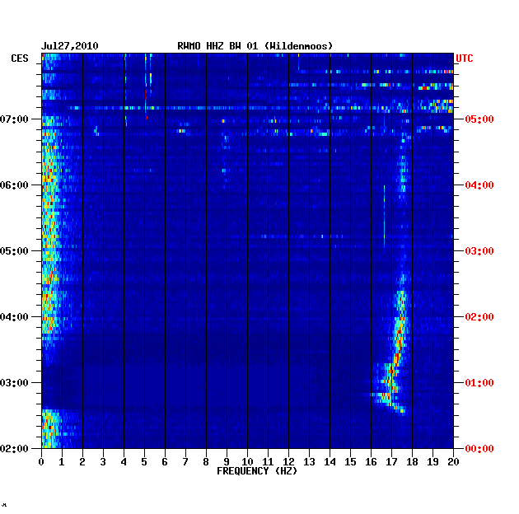Click frequency axis tick label 6
The image size is (519, 514).
[165, 462]
